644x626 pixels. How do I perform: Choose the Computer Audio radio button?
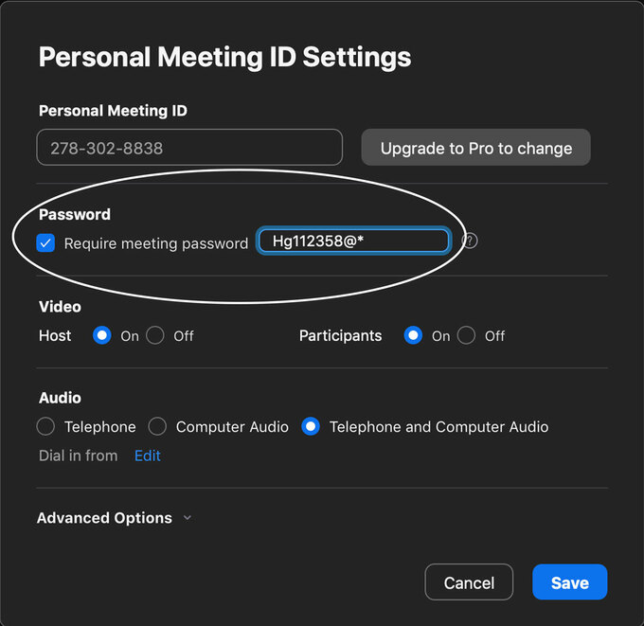click(157, 426)
